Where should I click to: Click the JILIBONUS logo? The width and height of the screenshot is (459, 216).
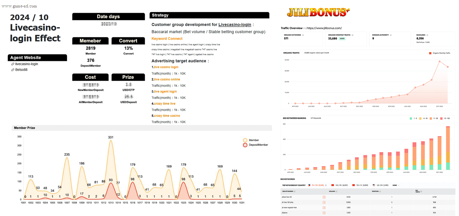[x=318, y=12]
